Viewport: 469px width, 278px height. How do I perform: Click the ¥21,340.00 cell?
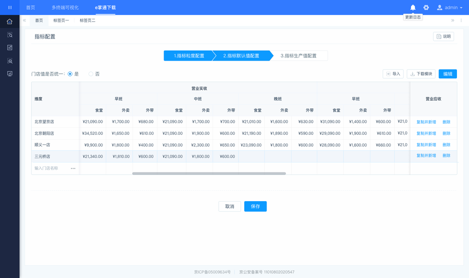[x=92, y=156]
